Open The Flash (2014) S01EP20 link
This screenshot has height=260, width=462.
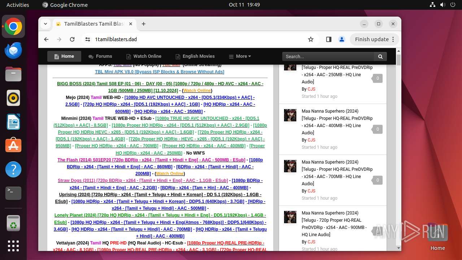point(151,160)
